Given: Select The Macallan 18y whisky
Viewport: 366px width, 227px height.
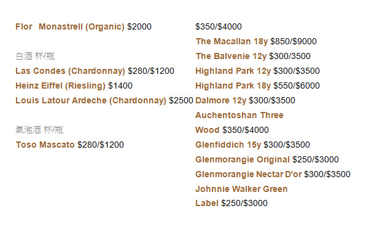Looking at the screenshot, I should pos(232,41).
